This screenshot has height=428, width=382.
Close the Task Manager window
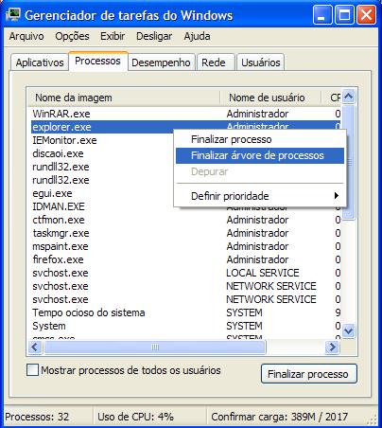(x=366, y=15)
